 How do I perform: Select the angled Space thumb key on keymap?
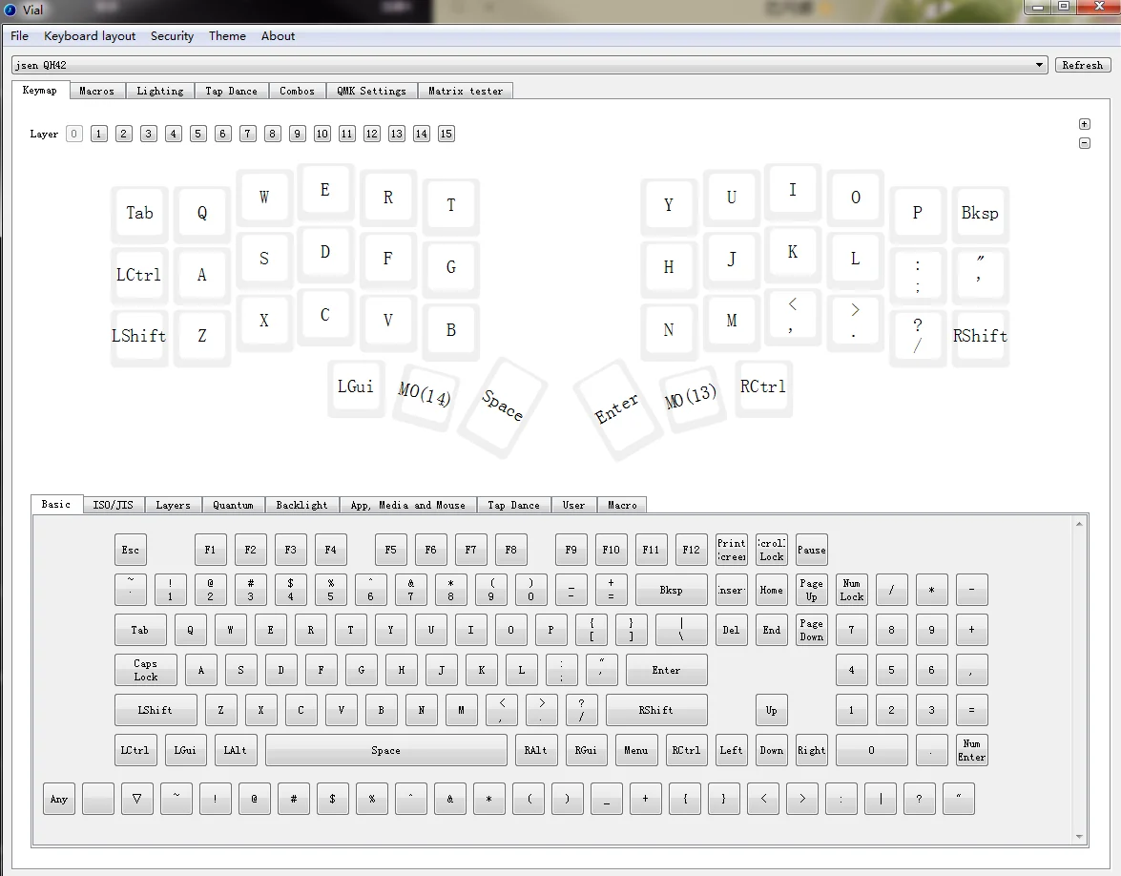click(x=502, y=406)
